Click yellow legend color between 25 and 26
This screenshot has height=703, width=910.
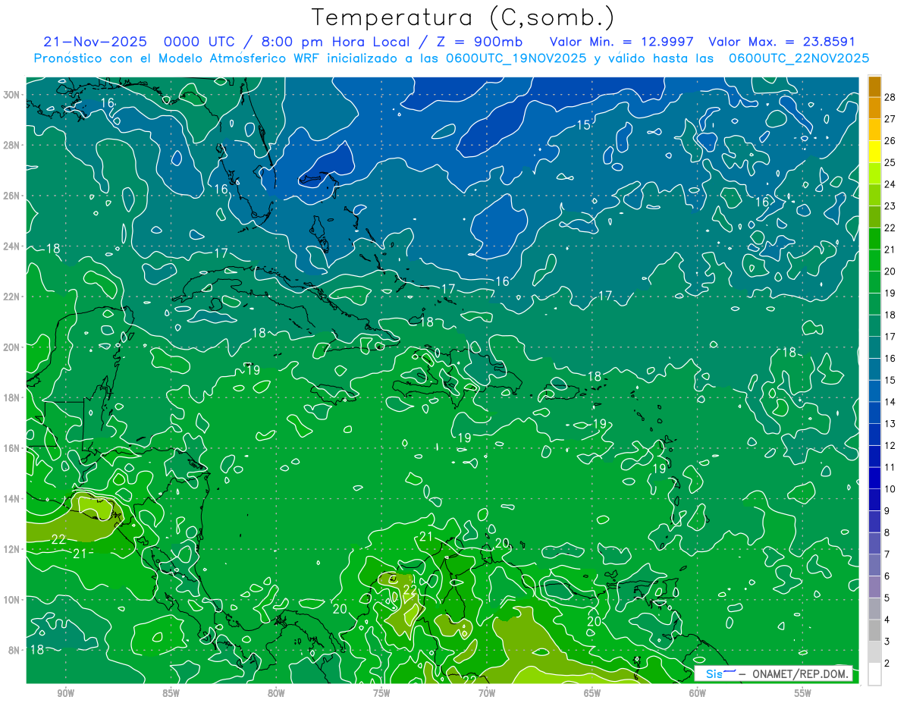point(874,151)
